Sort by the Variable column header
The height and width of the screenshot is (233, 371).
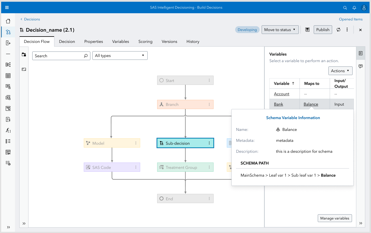[284, 83]
